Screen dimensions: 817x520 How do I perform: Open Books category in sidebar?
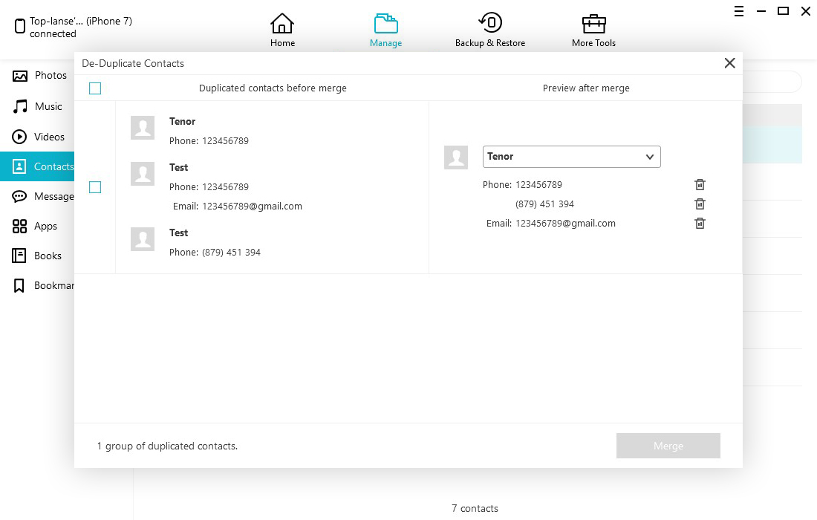(x=38, y=256)
